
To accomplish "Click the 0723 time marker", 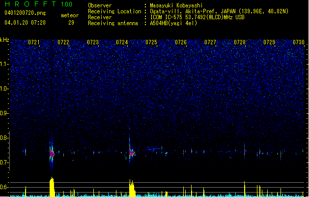I will (x=93, y=42).
